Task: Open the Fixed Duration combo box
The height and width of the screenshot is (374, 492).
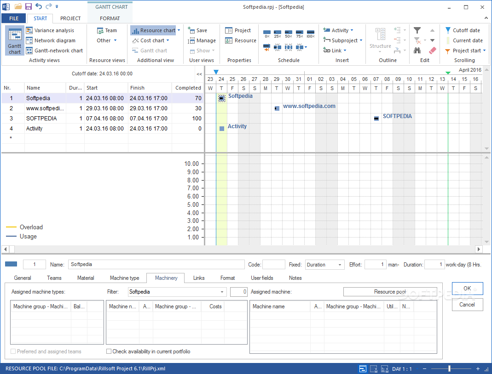Action: tap(325, 265)
